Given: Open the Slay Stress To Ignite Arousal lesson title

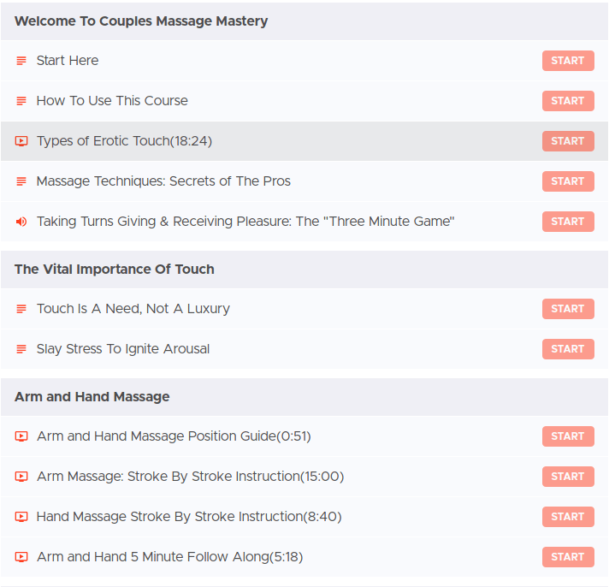Looking at the screenshot, I should [123, 349].
